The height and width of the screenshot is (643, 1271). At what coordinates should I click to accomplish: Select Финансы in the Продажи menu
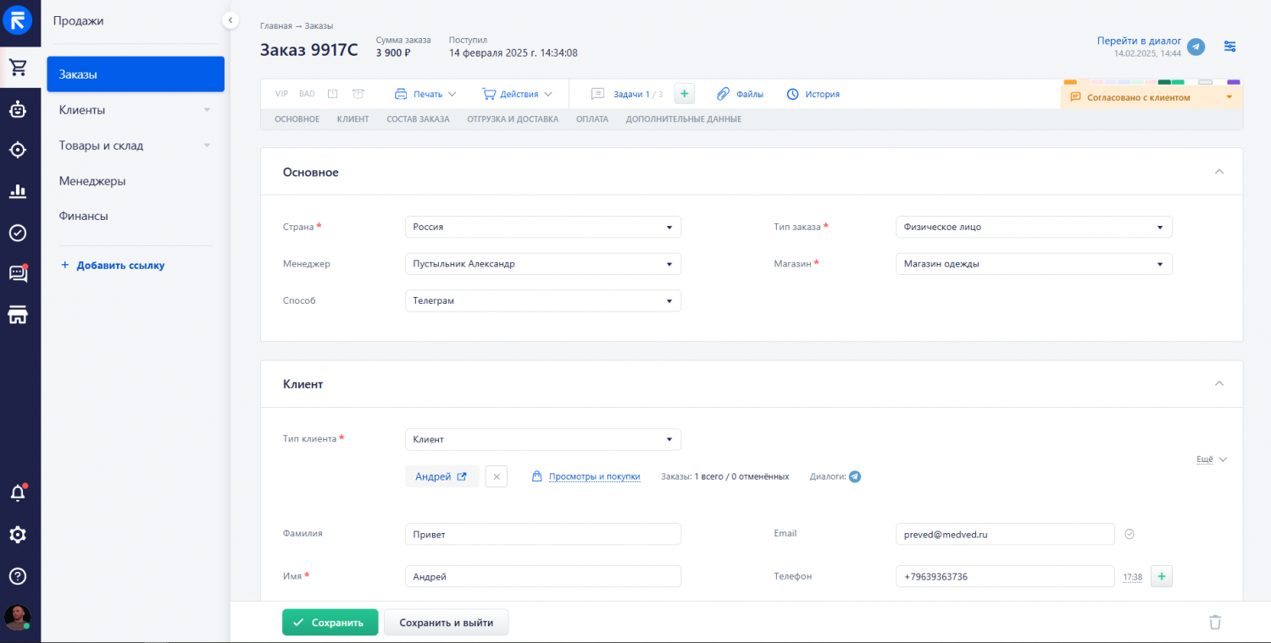(x=83, y=216)
